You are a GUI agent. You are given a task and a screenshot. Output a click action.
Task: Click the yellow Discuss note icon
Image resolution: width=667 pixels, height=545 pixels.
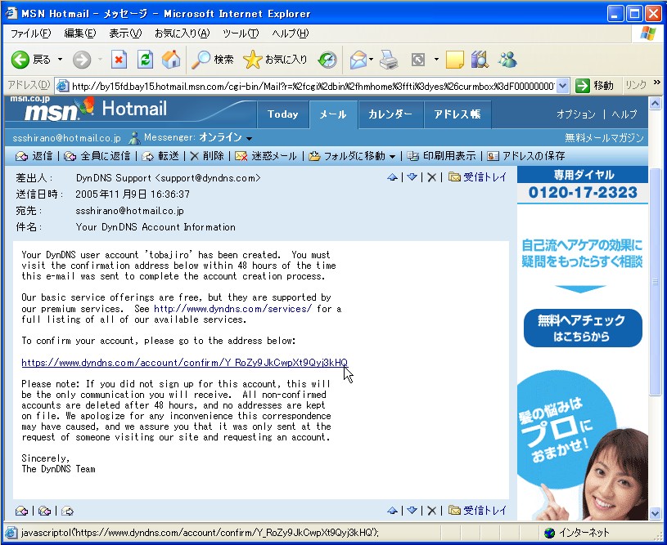[x=454, y=60]
